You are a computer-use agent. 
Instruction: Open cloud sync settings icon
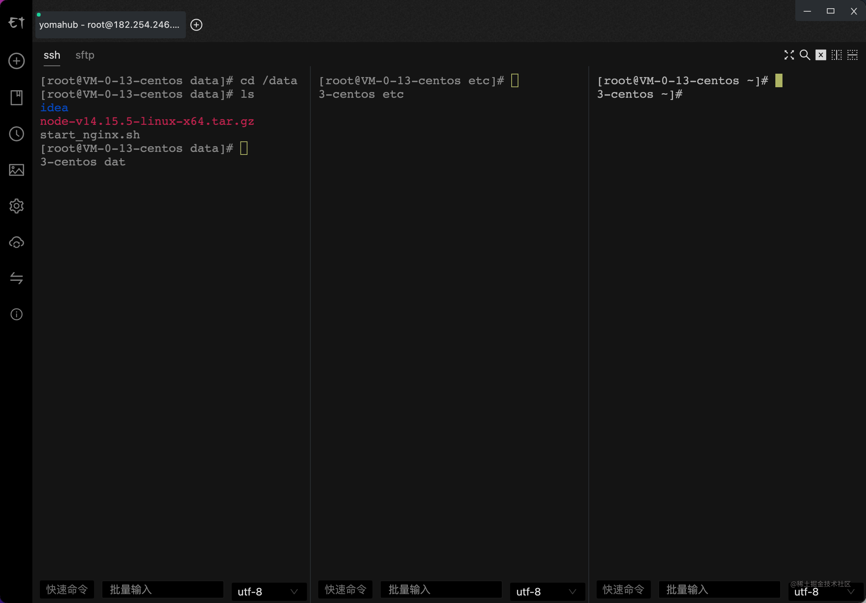coord(17,243)
